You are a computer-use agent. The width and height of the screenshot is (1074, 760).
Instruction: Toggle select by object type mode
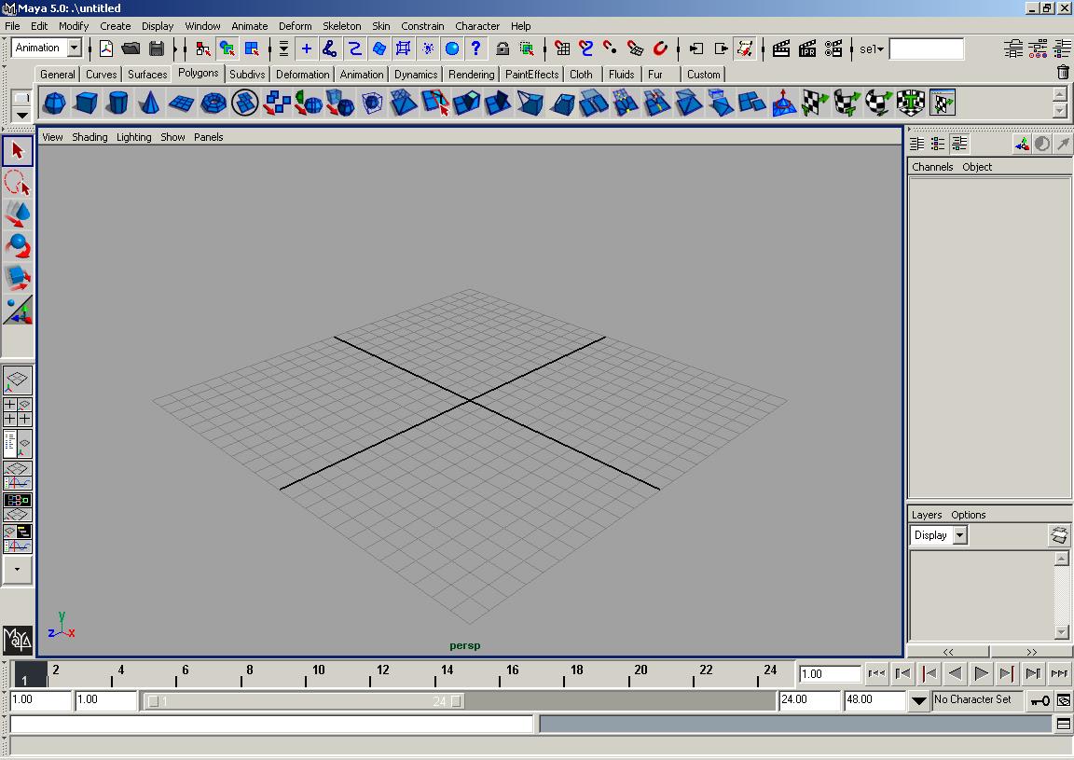pyautogui.click(x=227, y=48)
